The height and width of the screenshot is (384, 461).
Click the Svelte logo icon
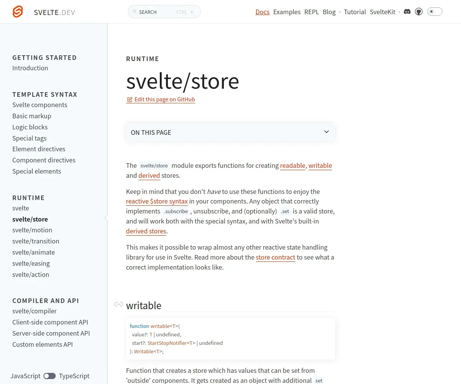click(18, 12)
